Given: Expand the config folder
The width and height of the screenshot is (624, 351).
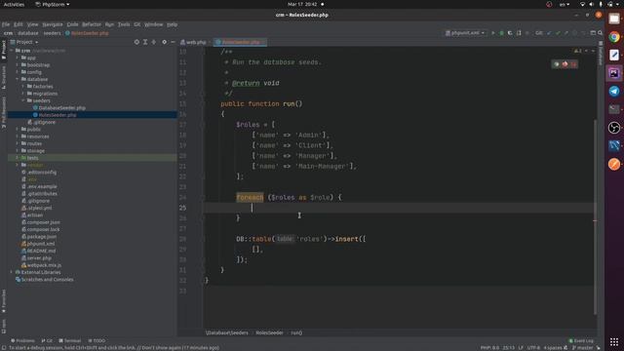Looking at the screenshot, I should [18, 72].
